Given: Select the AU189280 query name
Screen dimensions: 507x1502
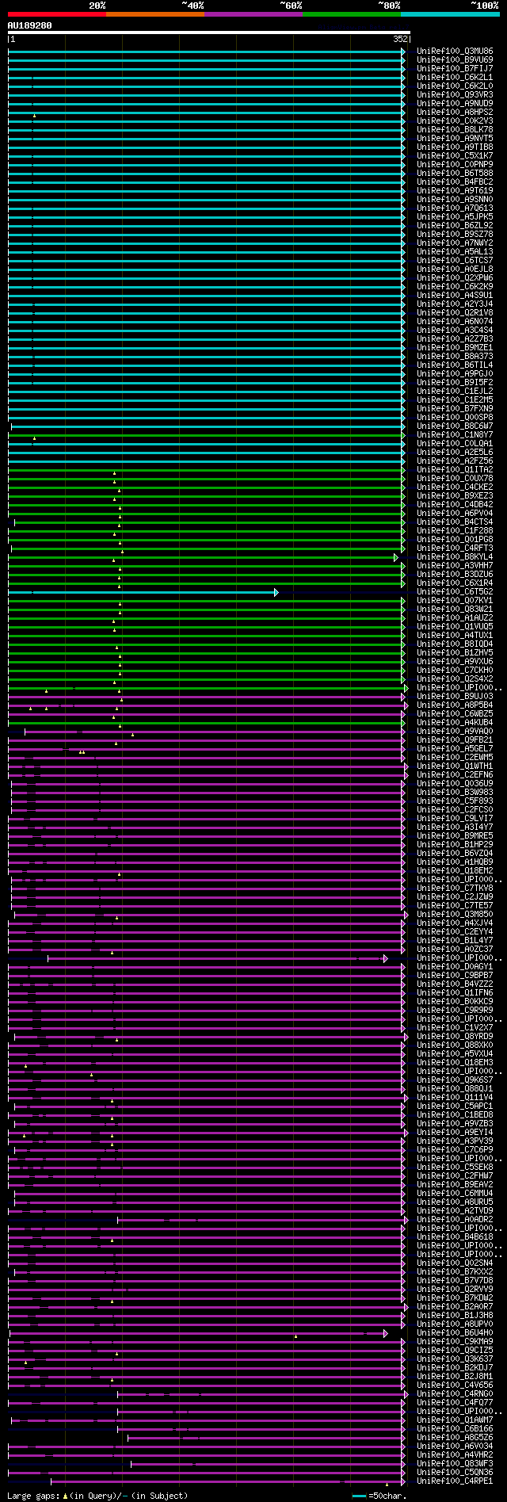Looking at the screenshot, I should (30, 25).
